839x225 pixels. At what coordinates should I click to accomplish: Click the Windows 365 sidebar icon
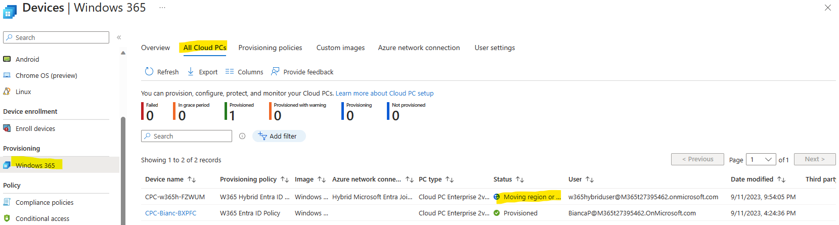pyautogui.click(x=7, y=165)
